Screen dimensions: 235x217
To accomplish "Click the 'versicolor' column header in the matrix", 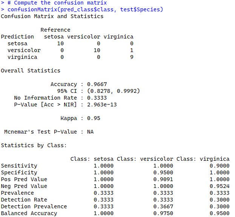I will (84, 37).
